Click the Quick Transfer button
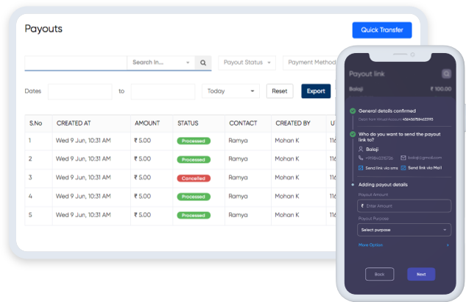The width and height of the screenshot is (466, 302). point(381,30)
